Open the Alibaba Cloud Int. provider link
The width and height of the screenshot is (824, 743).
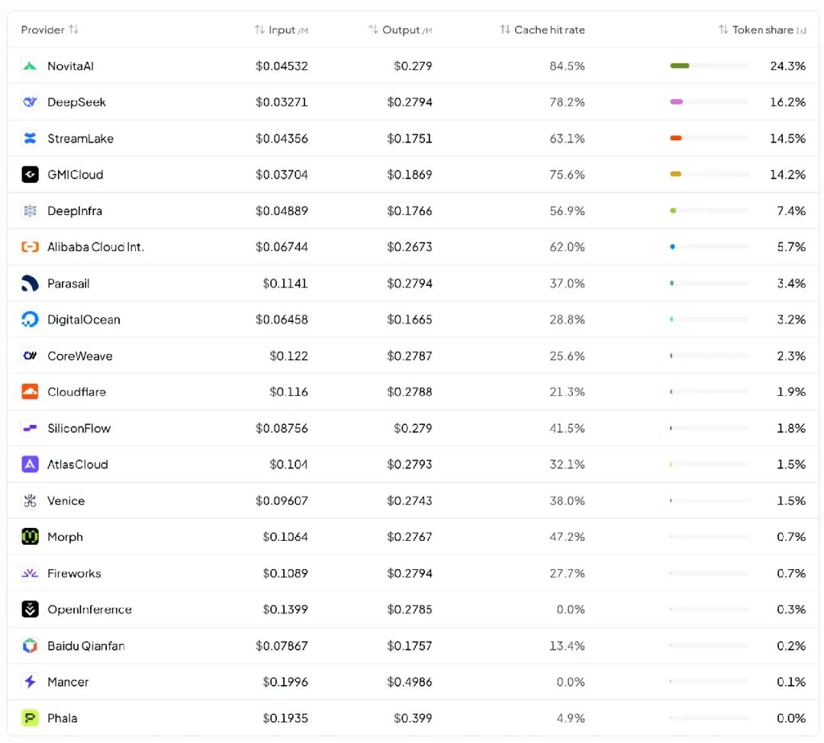click(x=95, y=247)
